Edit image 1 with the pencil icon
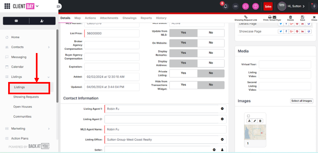This screenshot has height=153, width=318. (x=255, y=121)
